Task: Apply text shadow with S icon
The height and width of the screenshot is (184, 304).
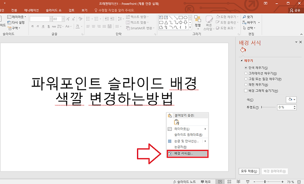Action: coord(49,26)
